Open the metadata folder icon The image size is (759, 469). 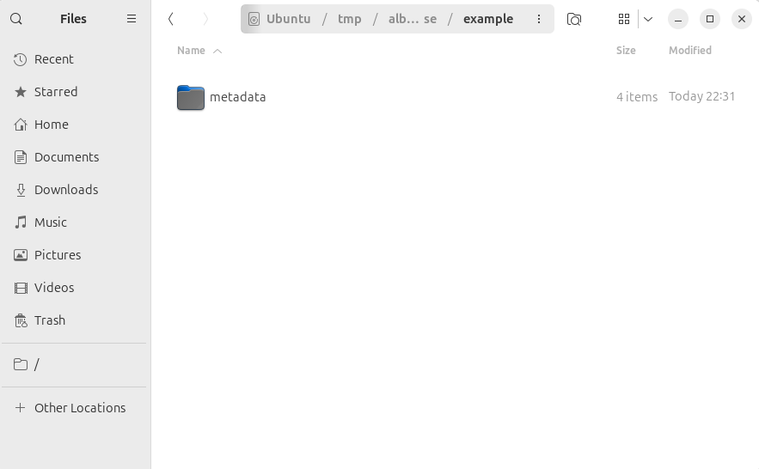tap(191, 97)
